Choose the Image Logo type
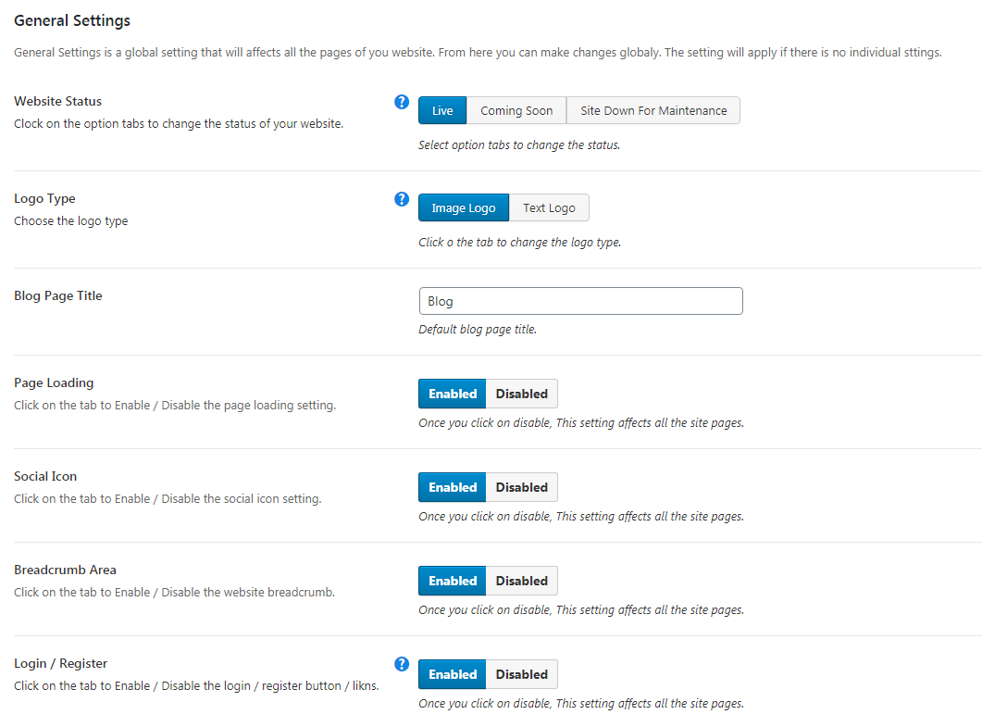This screenshot has height=727, width=982. tap(464, 208)
